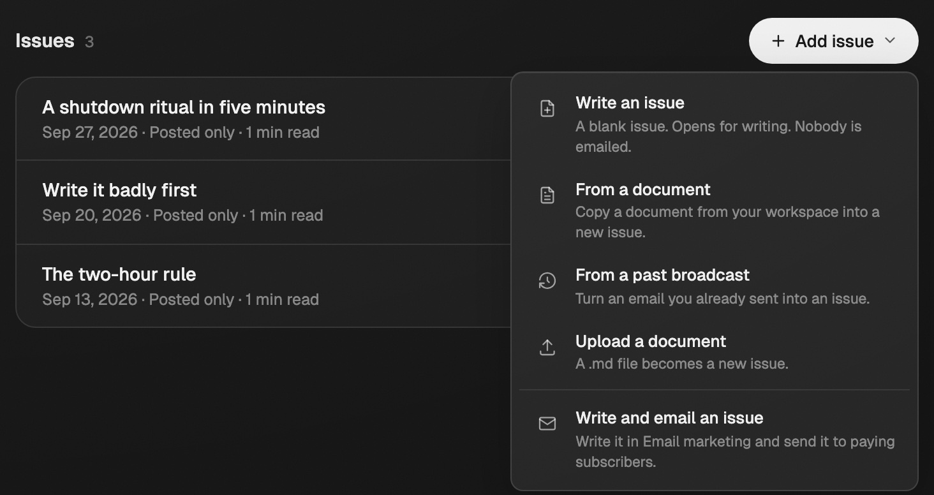
Task: Click the Sep 20, 2026 metadata line
Action: pos(182,216)
